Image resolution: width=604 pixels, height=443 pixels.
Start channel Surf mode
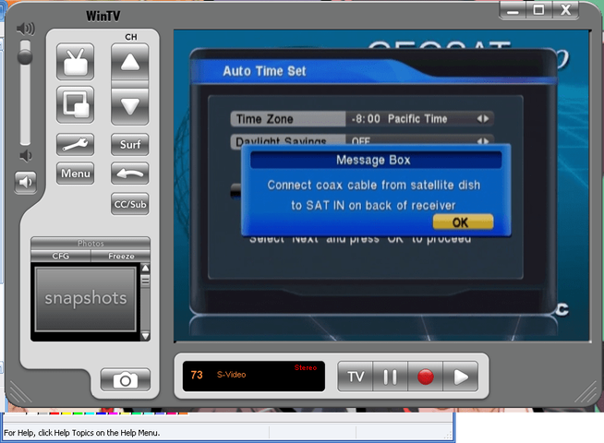click(130, 144)
